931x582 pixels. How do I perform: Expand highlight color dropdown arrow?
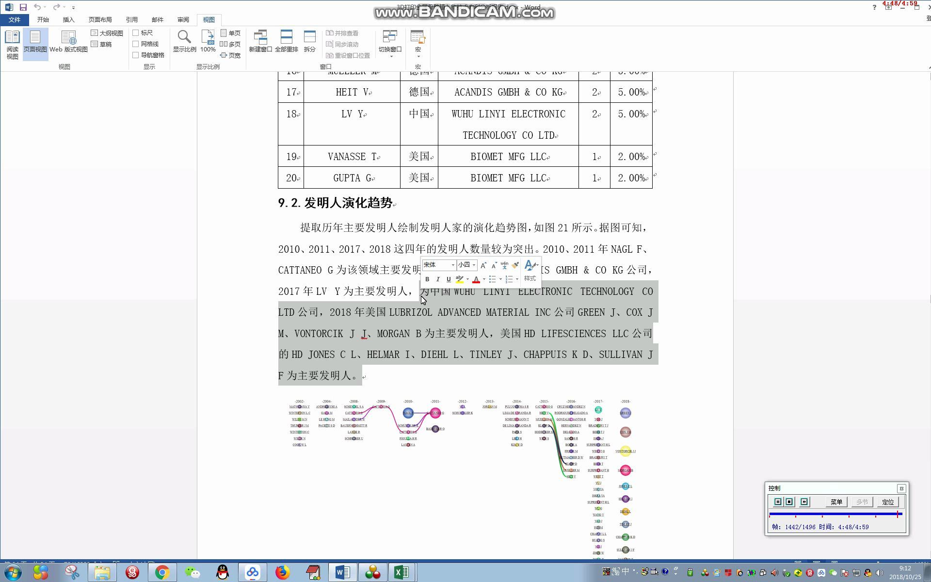tap(467, 279)
